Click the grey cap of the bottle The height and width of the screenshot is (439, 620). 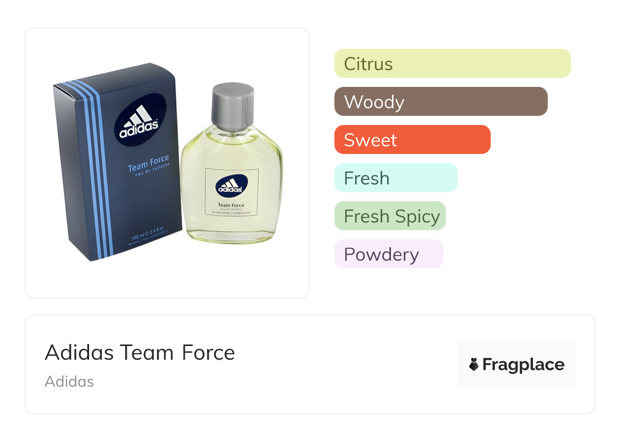coord(233,104)
